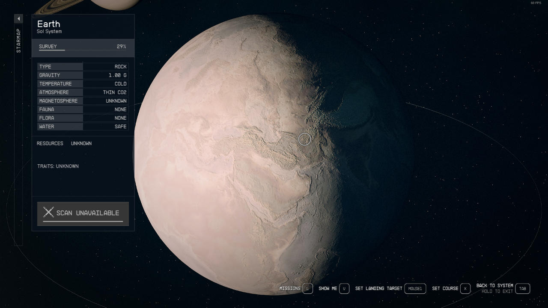Collapse the Starmap panel arrow

pyautogui.click(x=18, y=19)
